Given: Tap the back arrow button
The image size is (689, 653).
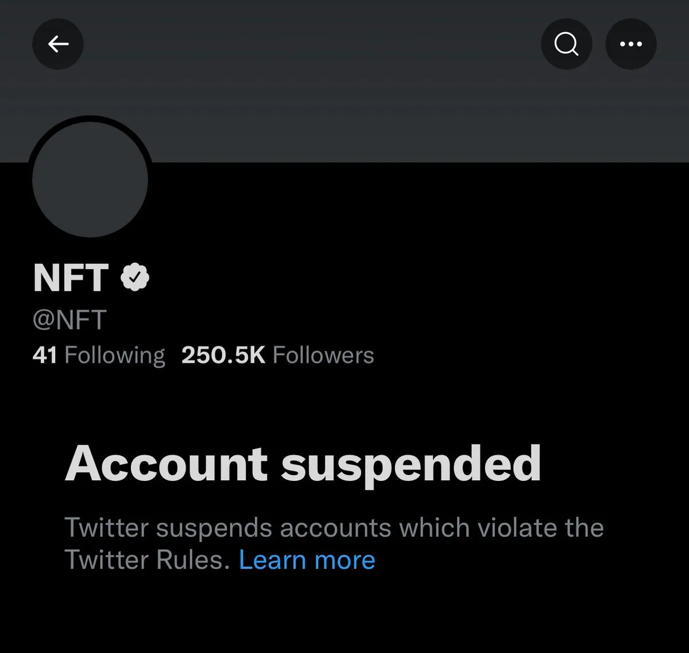Looking at the screenshot, I should [58, 44].
